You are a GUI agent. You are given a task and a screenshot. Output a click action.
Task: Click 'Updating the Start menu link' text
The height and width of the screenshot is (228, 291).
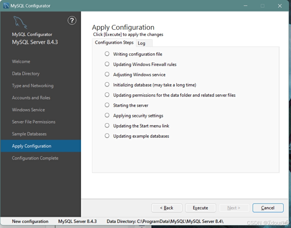141,126
